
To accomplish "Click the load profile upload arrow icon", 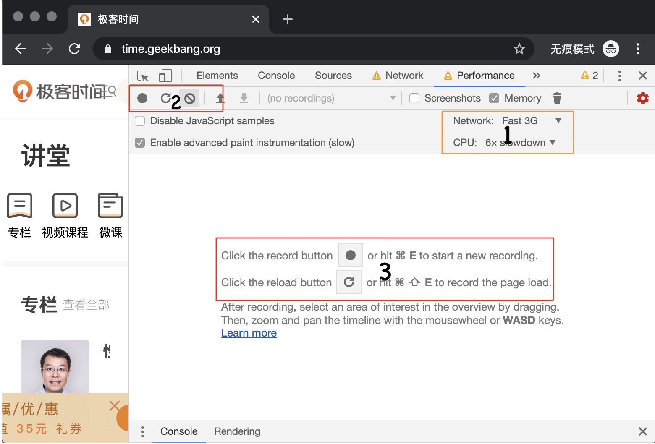I will (220, 98).
